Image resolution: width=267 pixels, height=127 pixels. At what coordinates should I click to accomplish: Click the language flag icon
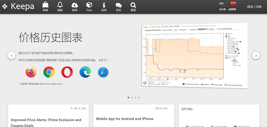233,3
